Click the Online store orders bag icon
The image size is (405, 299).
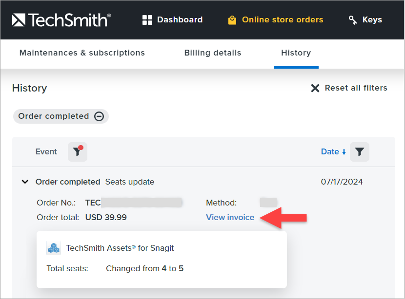pyautogui.click(x=232, y=20)
